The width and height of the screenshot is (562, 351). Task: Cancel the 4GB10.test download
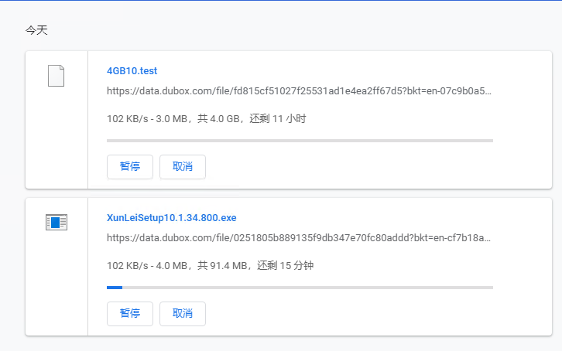(x=183, y=167)
